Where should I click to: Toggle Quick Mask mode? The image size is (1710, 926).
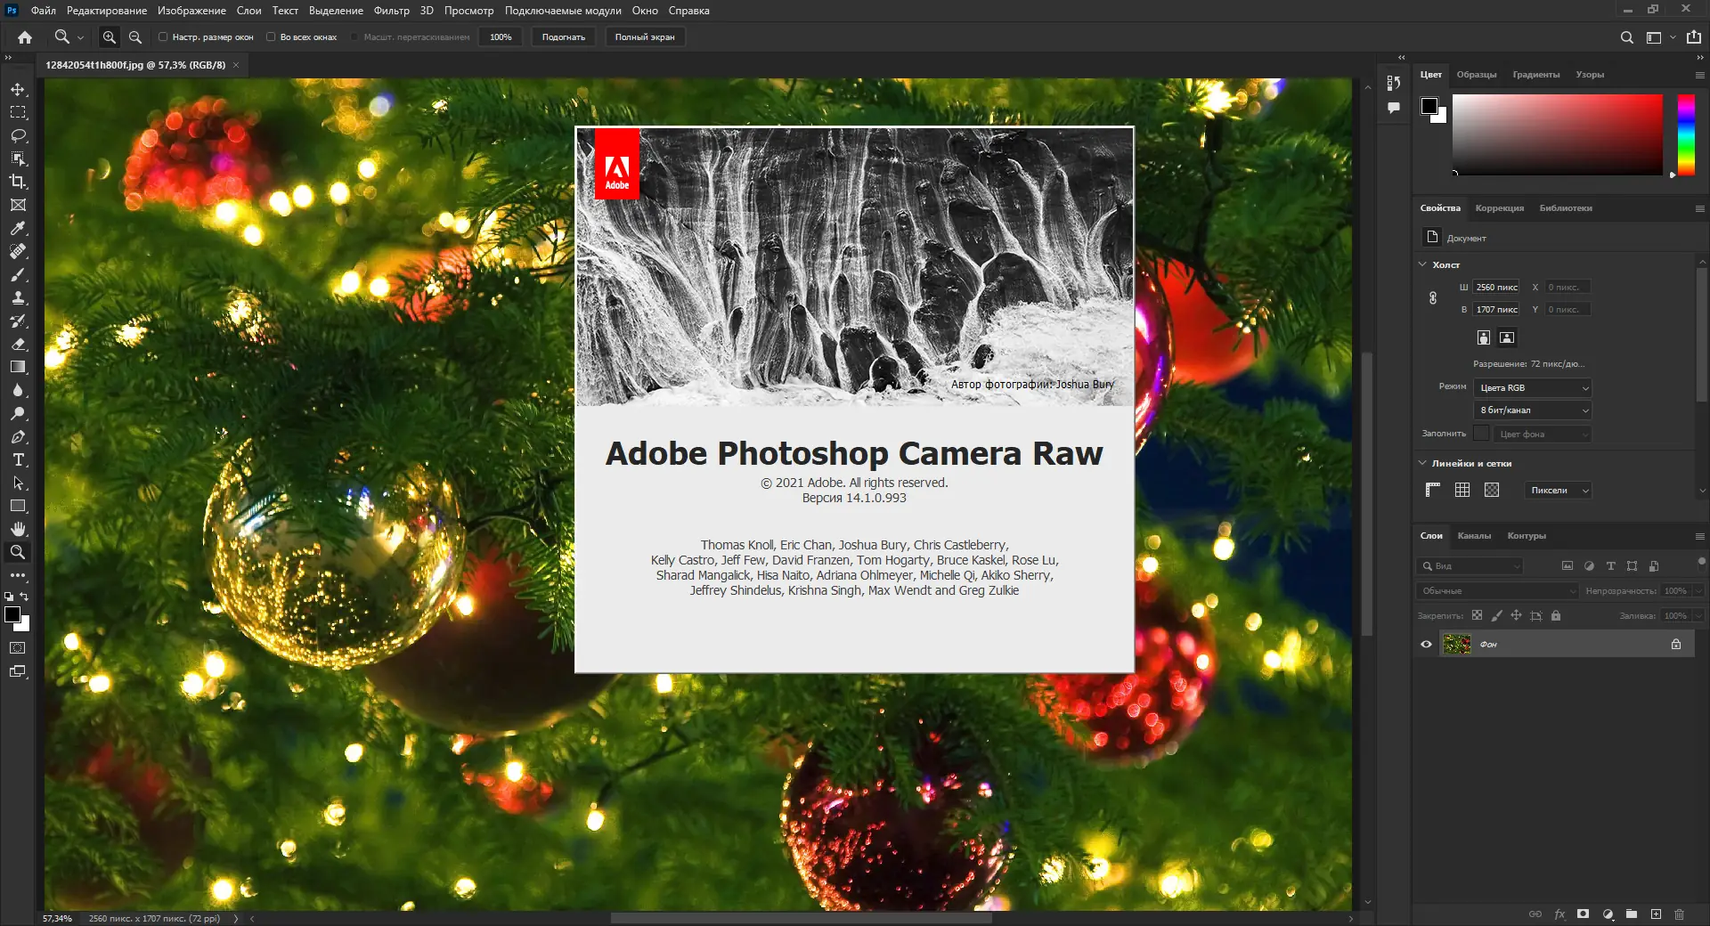pos(18,648)
